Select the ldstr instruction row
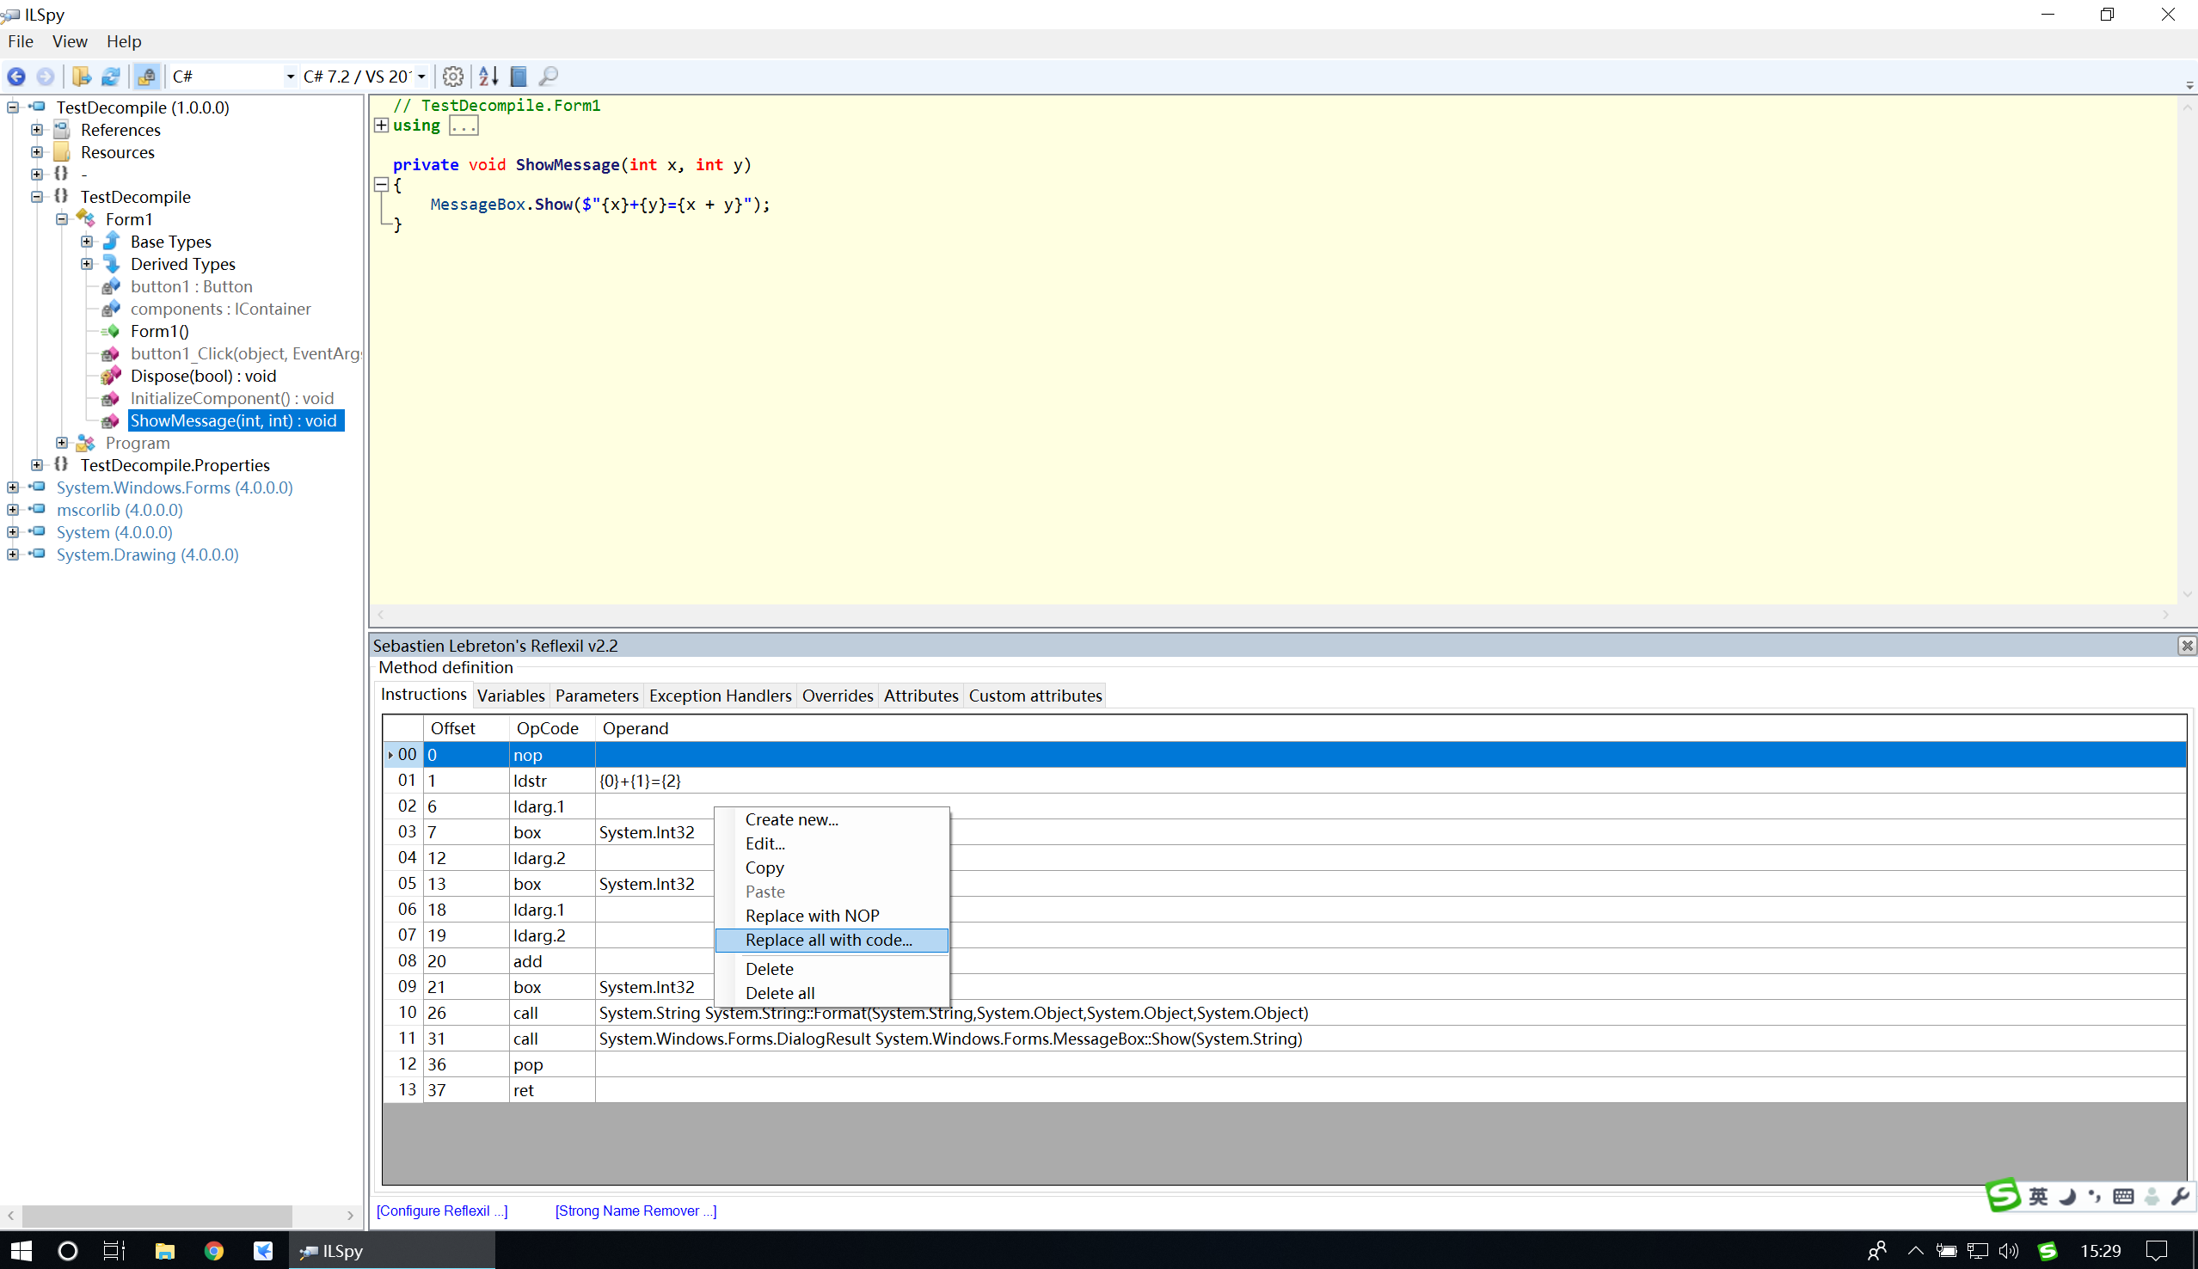Image resolution: width=2198 pixels, height=1269 pixels. coord(1285,781)
